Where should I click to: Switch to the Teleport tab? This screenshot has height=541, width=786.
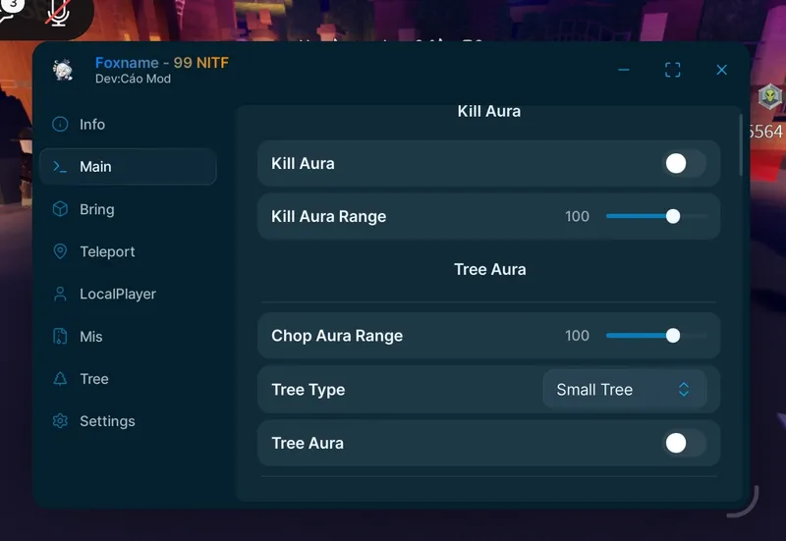click(107, 251)
